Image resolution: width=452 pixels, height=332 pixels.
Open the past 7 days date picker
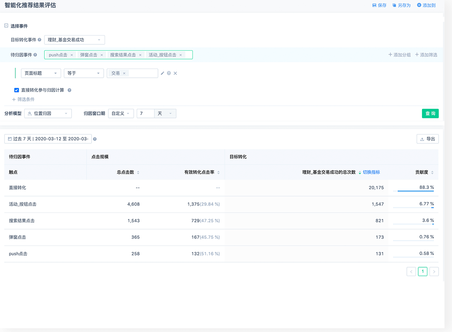[x=48, y=139]
